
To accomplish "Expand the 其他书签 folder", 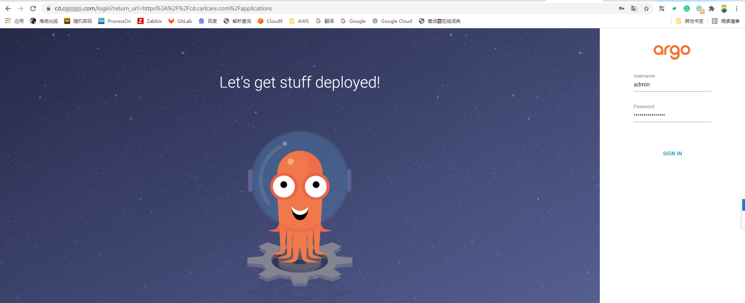I will click(x=689, y=21).
